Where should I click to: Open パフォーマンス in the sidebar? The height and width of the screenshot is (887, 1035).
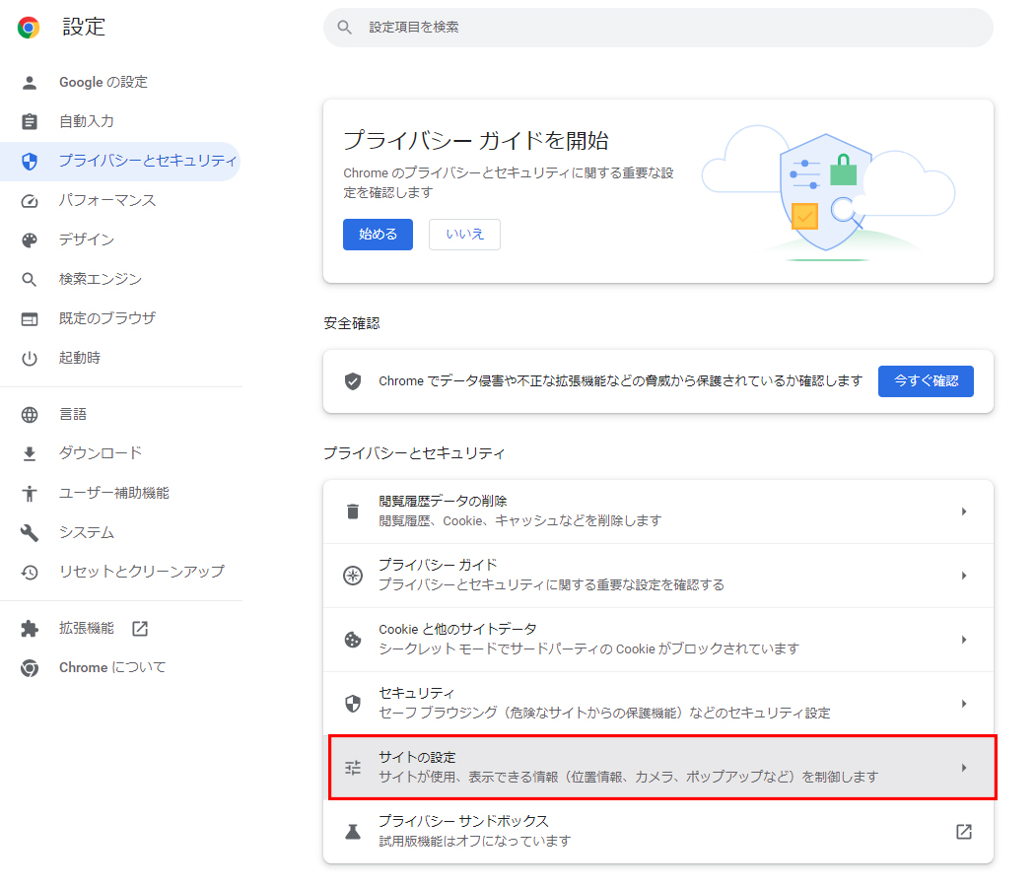pyautogui.click(x=106, y=201)
